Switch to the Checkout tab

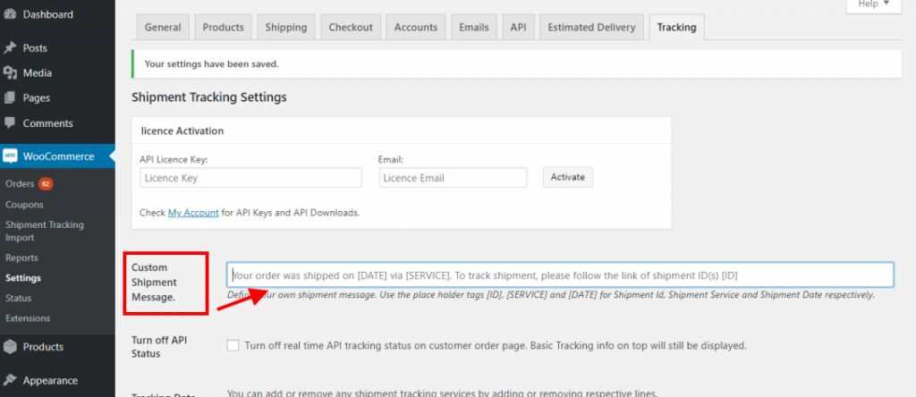click(351, 27)
